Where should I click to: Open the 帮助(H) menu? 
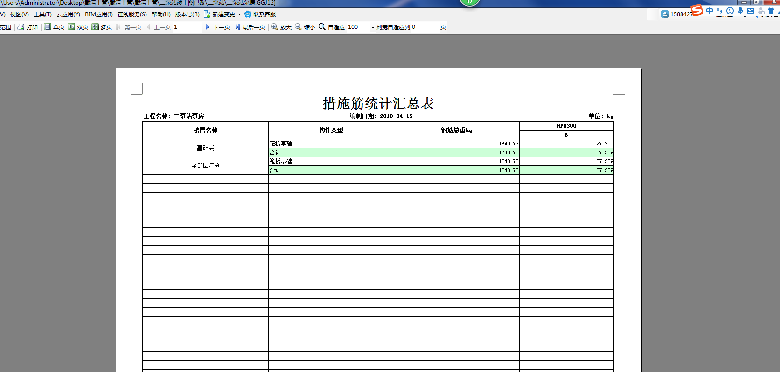tap(161, 14)
